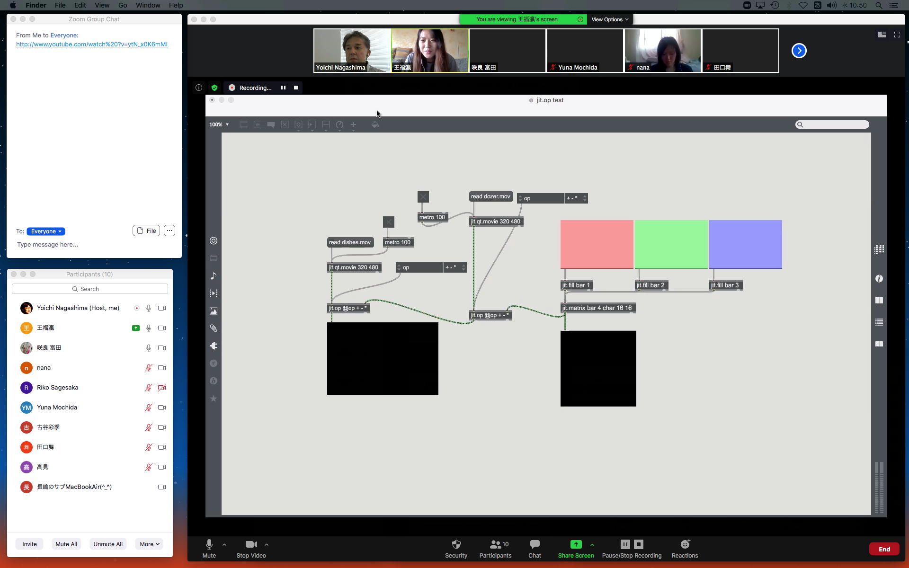Toggle microphone for 咲良 富田 participant

[x=148, y=348]
